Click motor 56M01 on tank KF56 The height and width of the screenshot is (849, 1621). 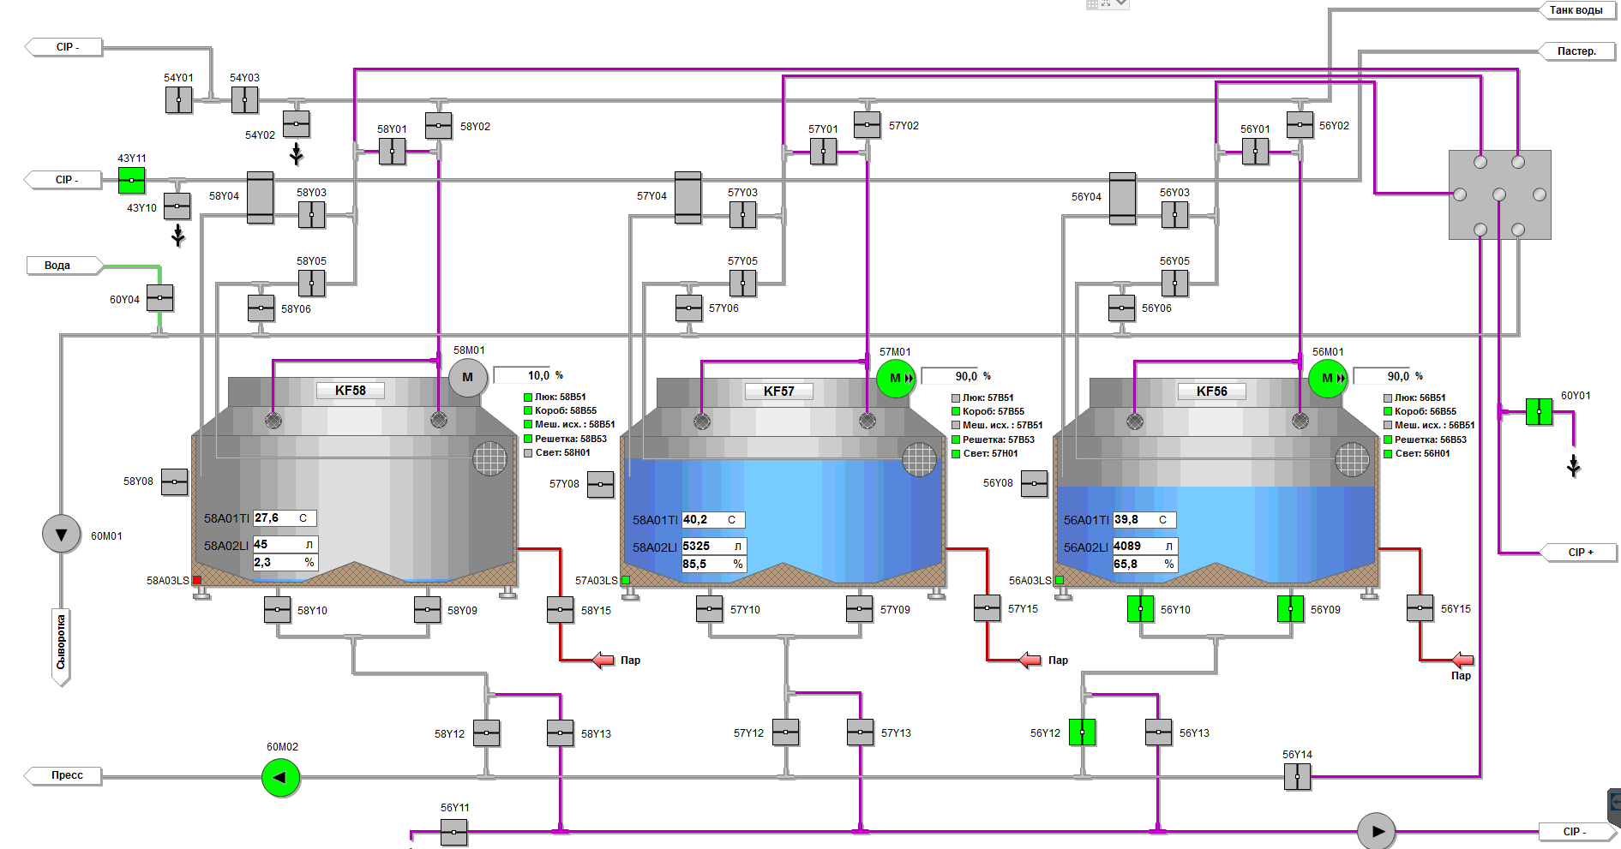[1328, 377]
